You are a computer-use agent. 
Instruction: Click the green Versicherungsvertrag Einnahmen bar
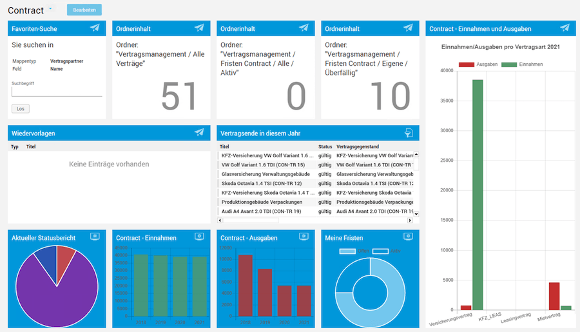478,195
